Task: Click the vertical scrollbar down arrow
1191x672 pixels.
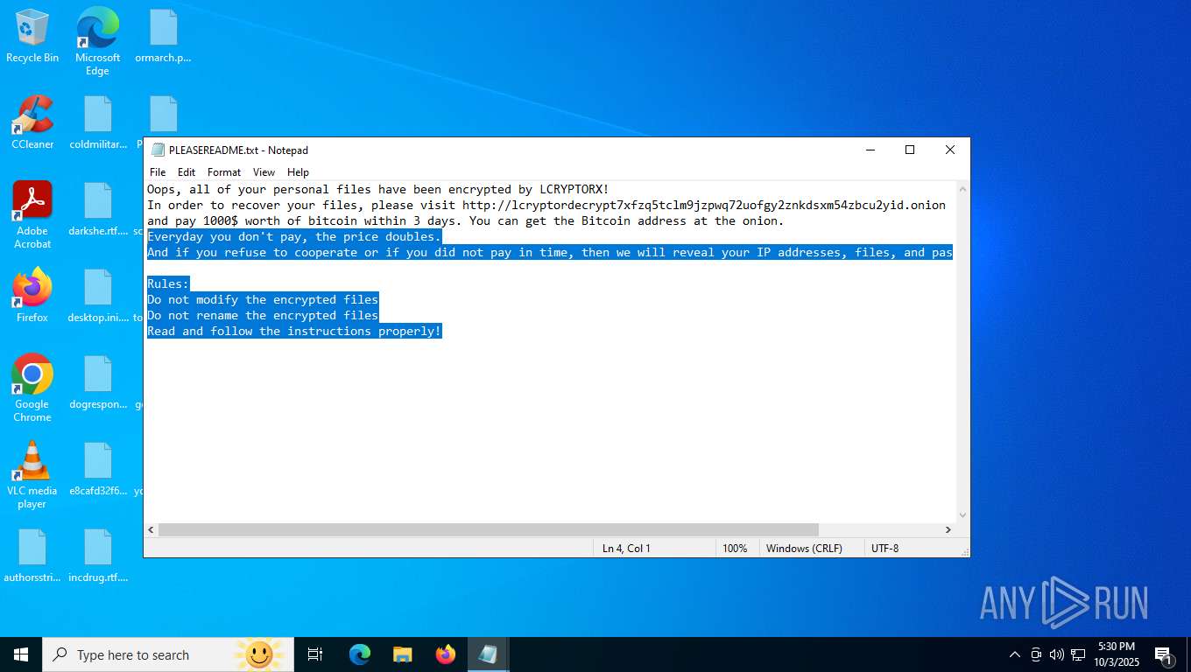Action: [x=962, y=515]
